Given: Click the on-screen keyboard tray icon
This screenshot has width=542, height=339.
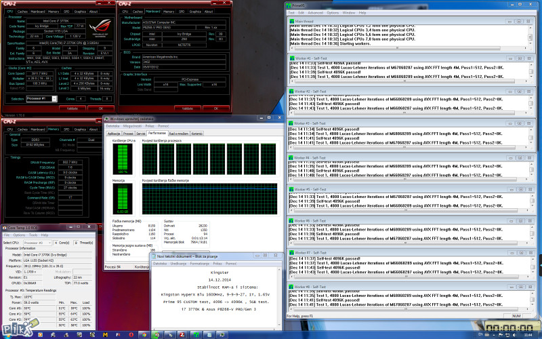Looking at the screenshot, I should 487,334.
